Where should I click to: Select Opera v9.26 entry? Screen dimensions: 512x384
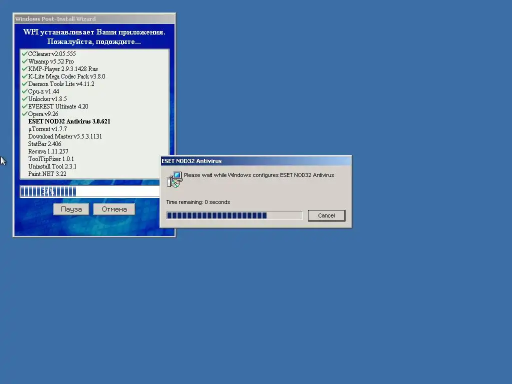point(43,114)
